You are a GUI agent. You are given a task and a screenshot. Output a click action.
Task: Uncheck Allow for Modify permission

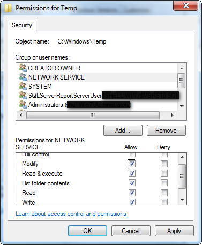(x=132, y=163)
